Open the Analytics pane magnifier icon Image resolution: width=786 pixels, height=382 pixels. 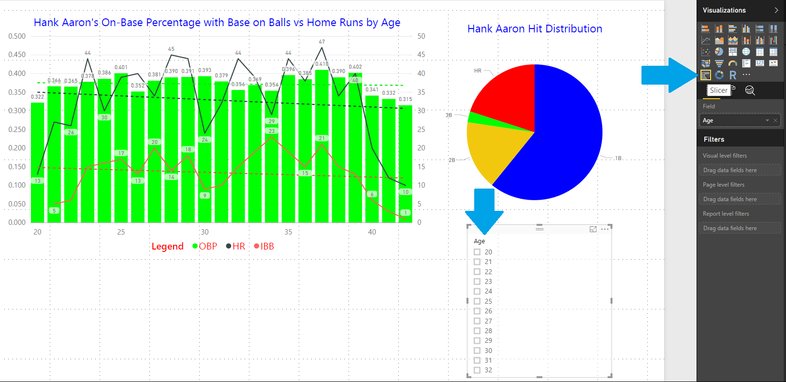750,90
